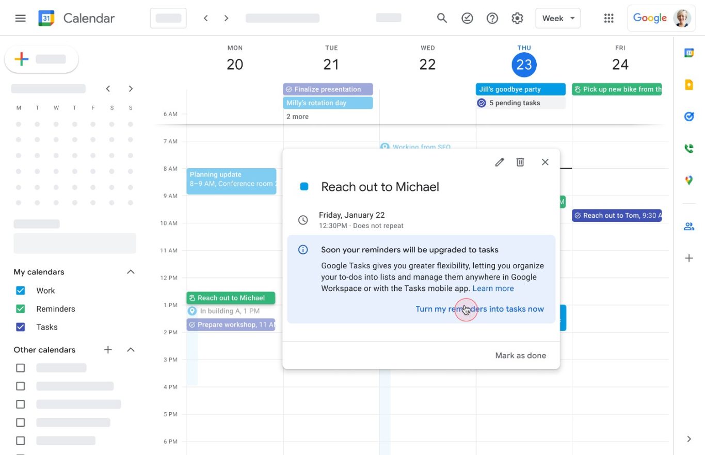
Task: Follow the Learn more link
Action: pyautogui.click(x=493, y=288)
